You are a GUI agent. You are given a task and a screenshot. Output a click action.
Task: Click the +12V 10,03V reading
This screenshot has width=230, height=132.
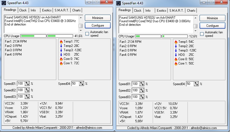click(166, 104)
